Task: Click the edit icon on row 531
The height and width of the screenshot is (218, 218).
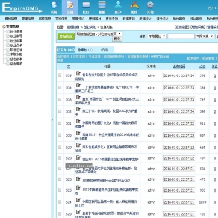Action: tap(78, 122)
